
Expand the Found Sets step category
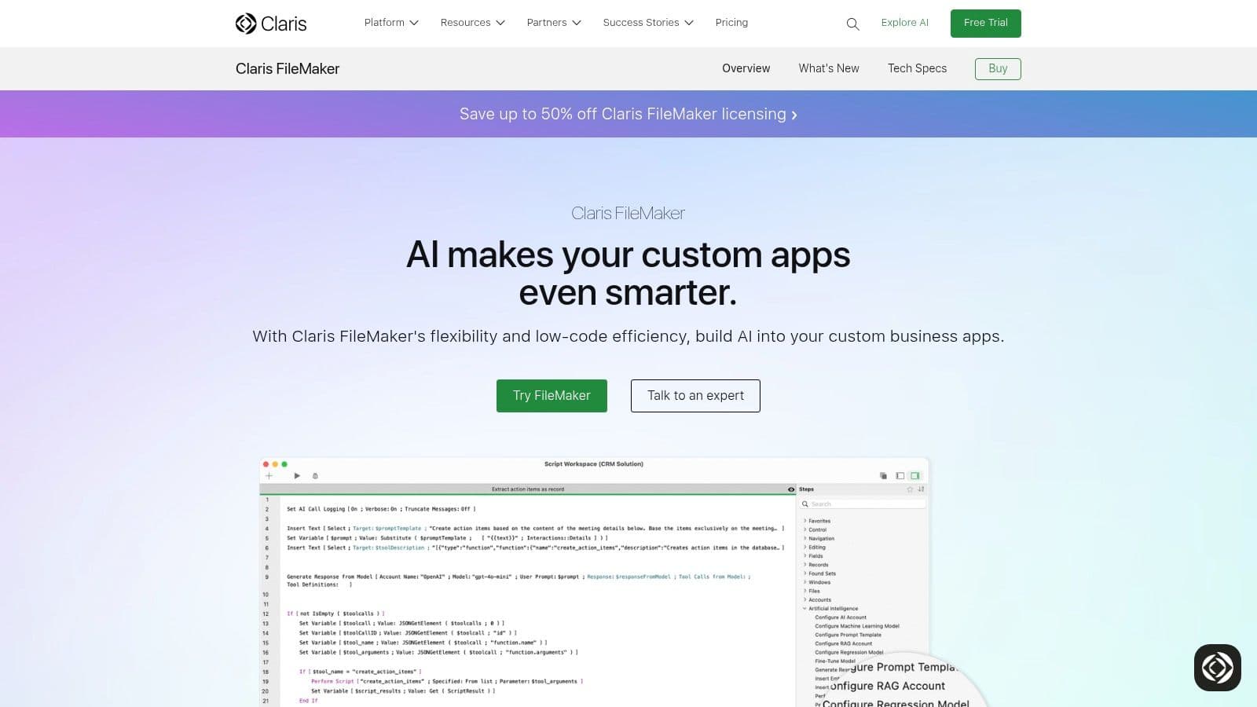(x=819, y=573)
